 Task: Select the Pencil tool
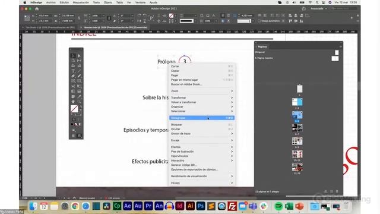tap(79, 76)
